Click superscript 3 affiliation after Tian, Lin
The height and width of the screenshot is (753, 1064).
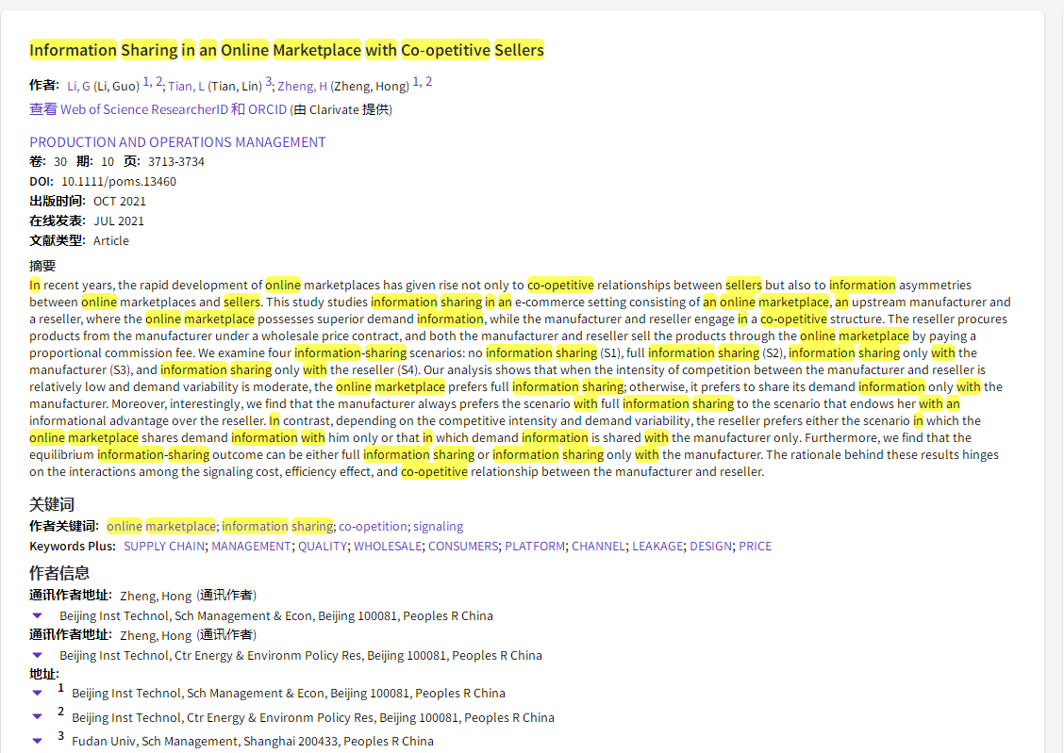pyautogui.click(x=268, y=82)
